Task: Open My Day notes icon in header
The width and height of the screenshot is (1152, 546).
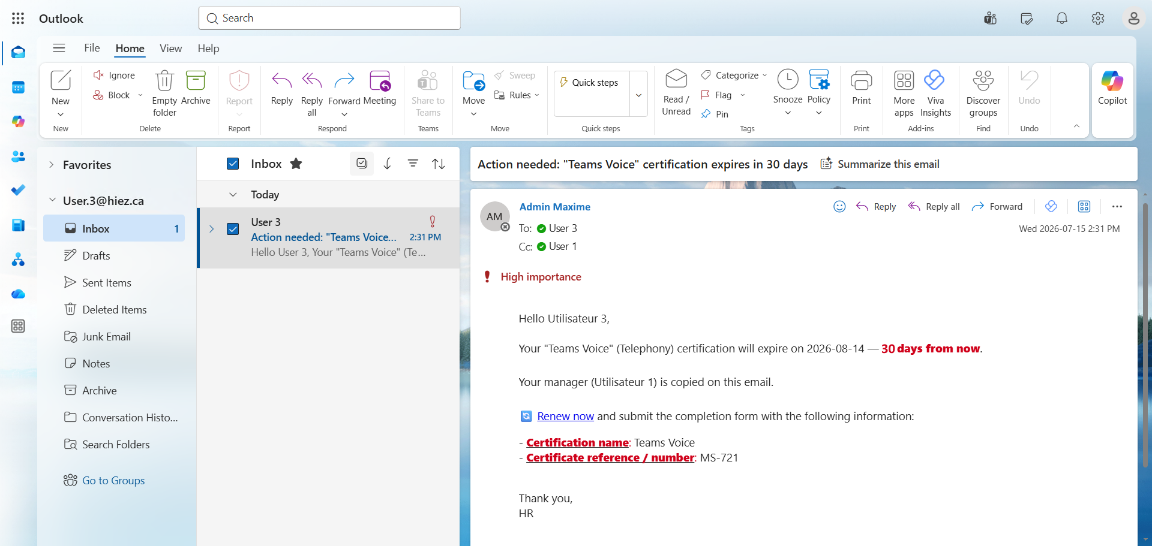Action: (1026, 19)
